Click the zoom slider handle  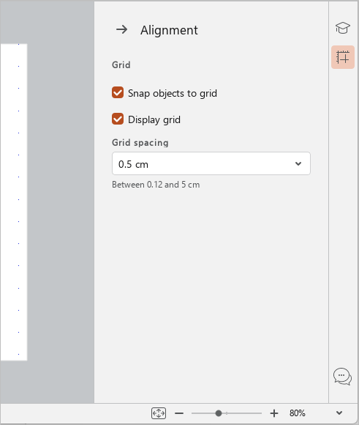(x=219, y=413)
